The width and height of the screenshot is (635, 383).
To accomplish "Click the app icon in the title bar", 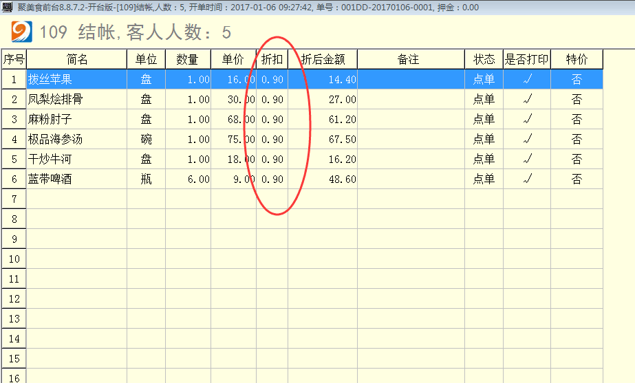I will point(7,7).
